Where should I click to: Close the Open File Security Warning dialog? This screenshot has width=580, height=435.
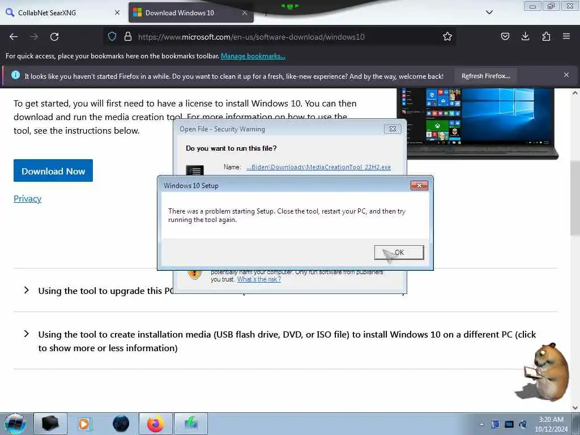pos(393,129)
